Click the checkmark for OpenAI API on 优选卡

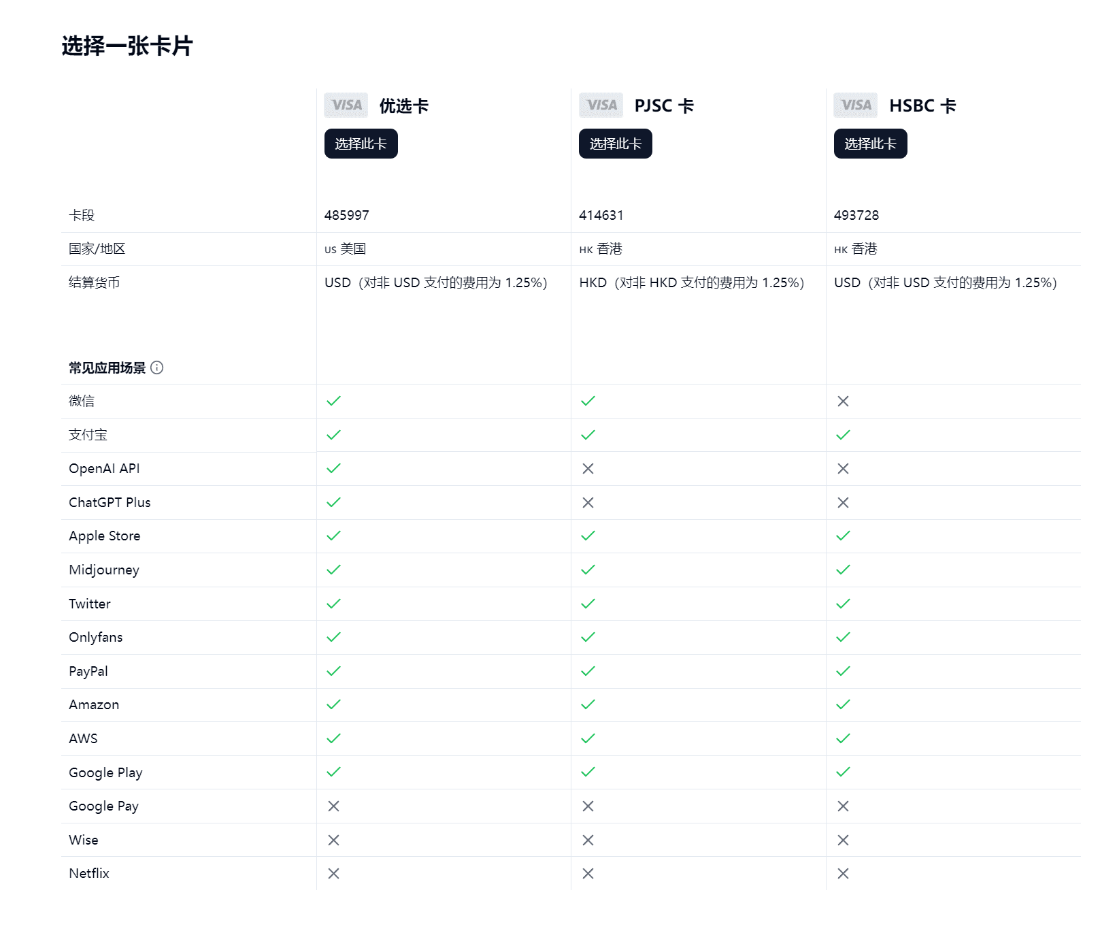point(334,468)
